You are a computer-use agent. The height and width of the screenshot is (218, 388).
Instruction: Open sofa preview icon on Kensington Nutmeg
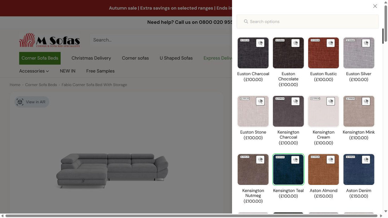260,159
